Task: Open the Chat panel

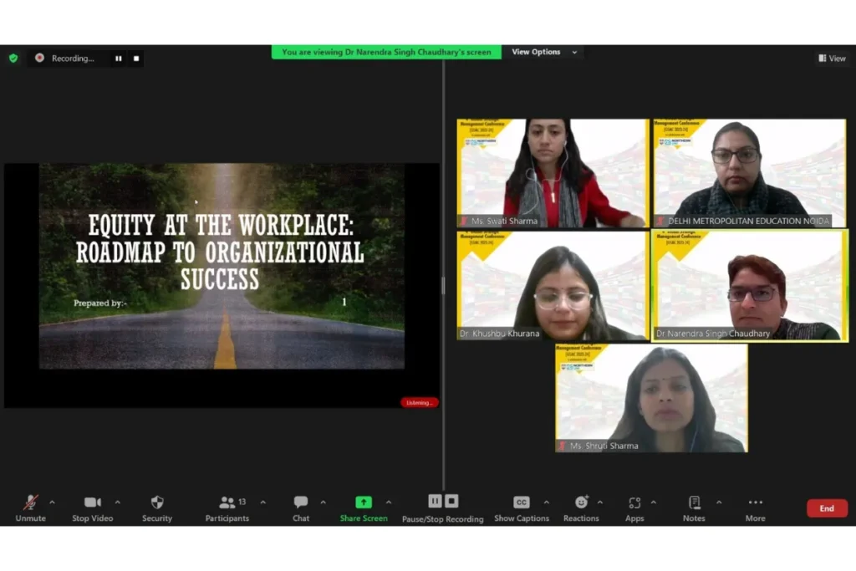Action: (301, 508)
